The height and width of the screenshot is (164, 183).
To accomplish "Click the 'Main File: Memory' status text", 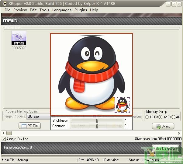I will [x=15, y=160].
